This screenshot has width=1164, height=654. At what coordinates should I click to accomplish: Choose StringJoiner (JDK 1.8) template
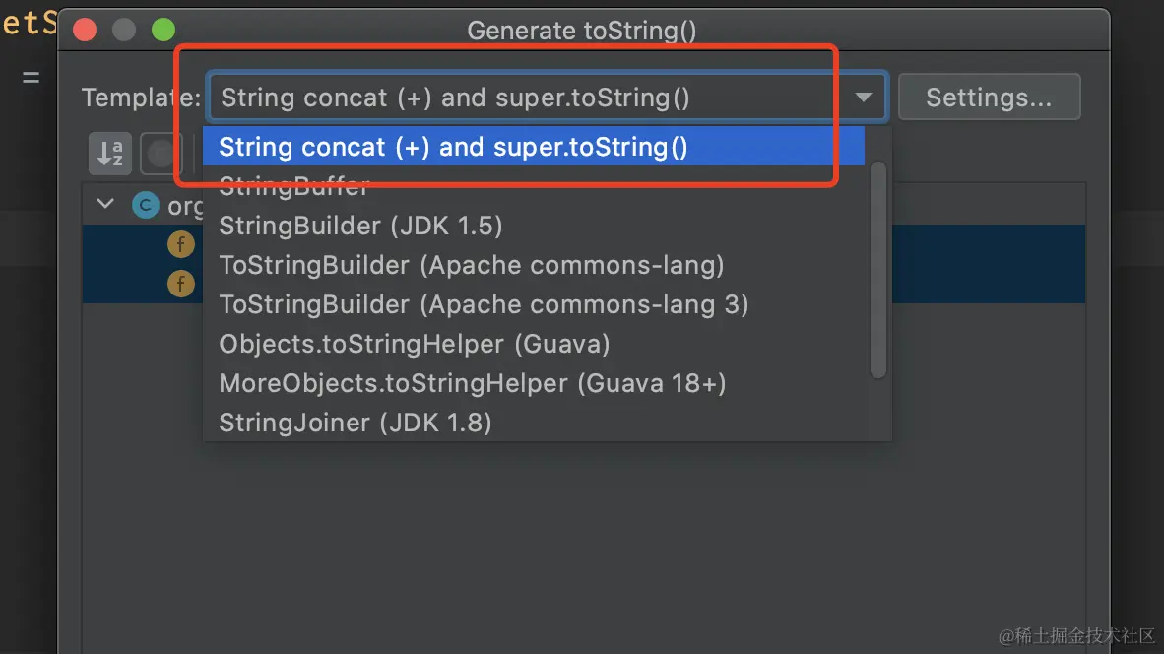coord(356,423)
